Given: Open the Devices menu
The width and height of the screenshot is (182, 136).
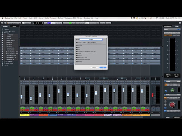Looking at the screenshot, I should 60,18.
